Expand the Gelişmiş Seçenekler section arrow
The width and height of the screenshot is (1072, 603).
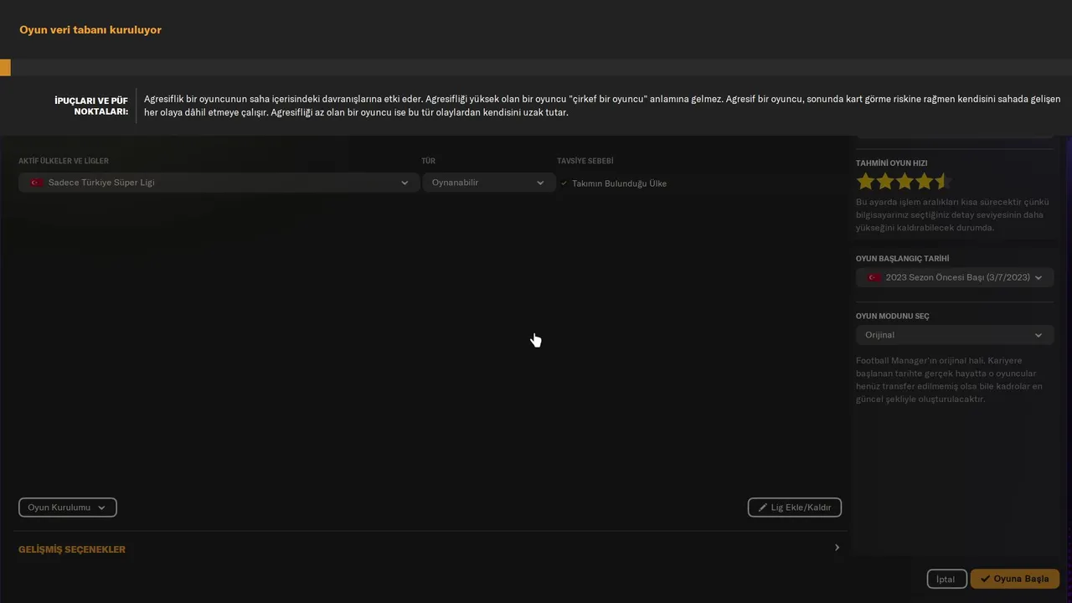[x=837, y=548]
